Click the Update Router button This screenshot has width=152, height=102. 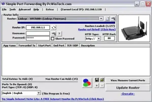point(128,88)
